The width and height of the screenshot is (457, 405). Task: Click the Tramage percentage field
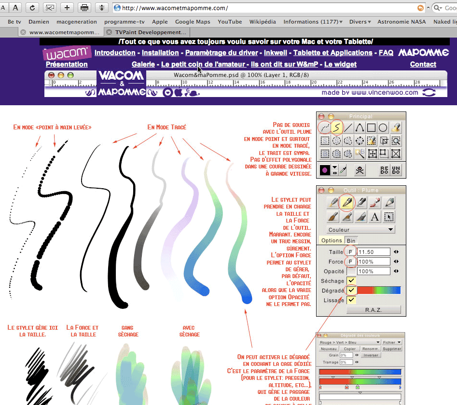click(346, 362)
